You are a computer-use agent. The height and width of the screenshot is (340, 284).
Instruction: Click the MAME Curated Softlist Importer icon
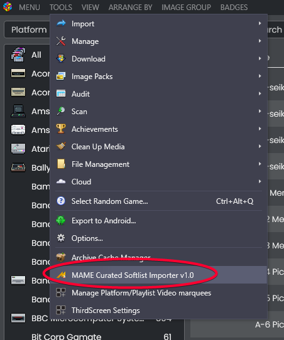[x=61, y=275]
